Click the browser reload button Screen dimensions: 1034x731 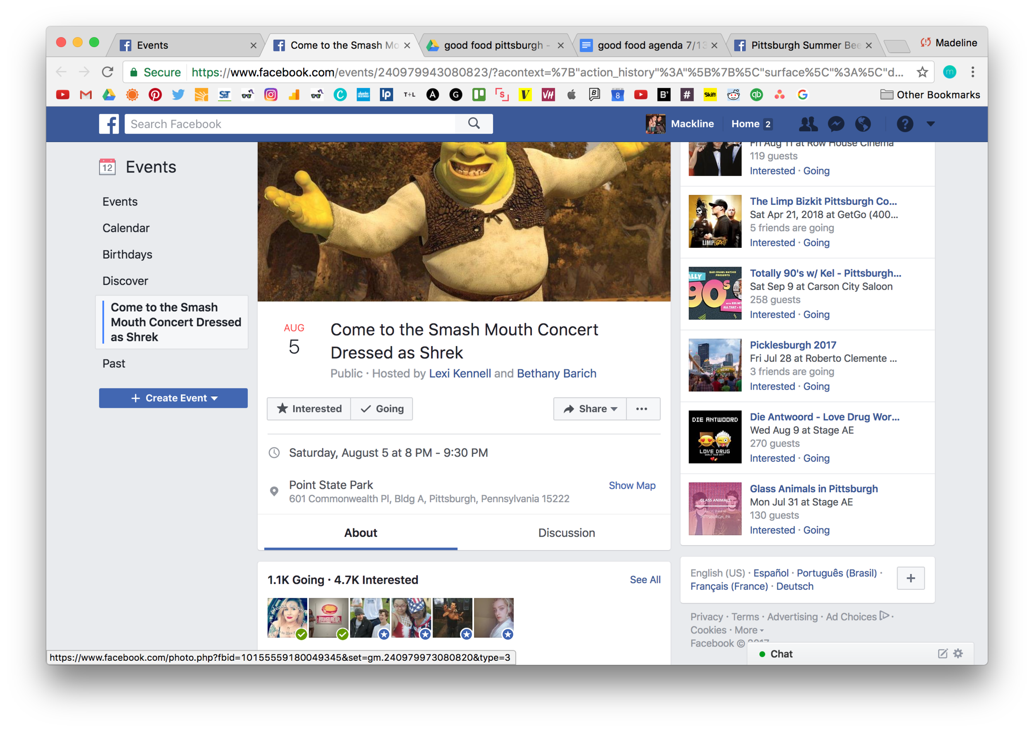pyautogui.click(x=107, y=72)
